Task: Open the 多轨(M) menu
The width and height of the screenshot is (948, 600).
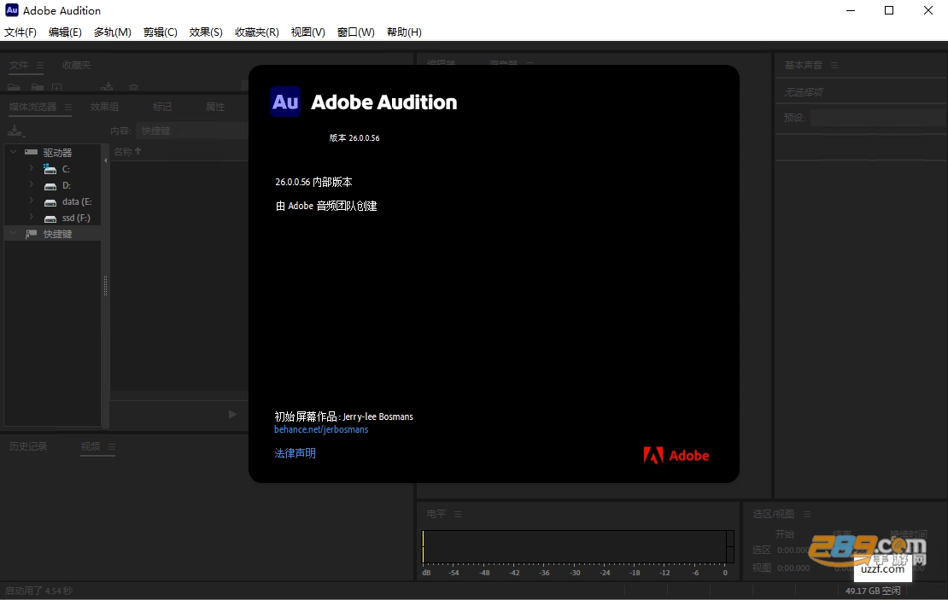Action: point(113,32)
